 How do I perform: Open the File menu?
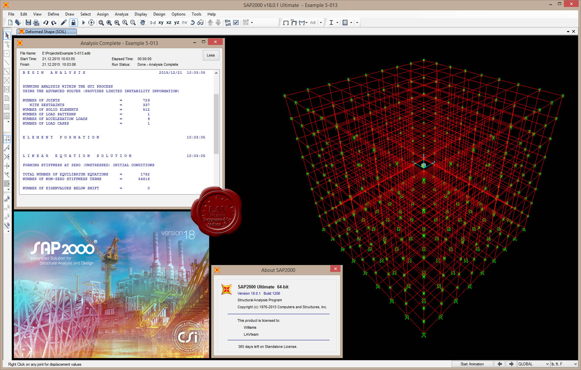point(11,14)
